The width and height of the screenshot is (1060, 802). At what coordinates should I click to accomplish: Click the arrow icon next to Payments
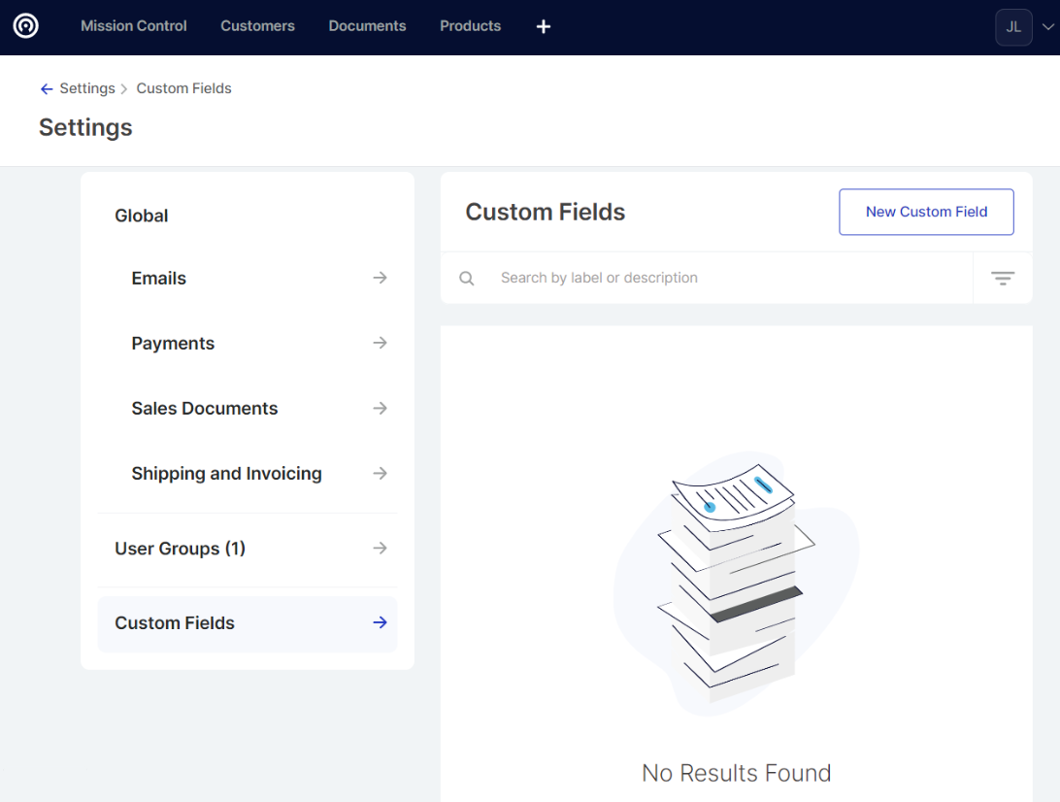tap(380, 343)
